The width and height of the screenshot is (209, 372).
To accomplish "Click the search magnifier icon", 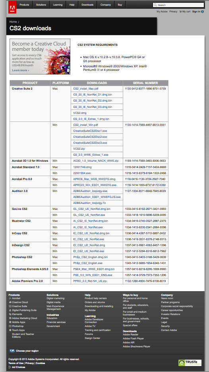I will (x=155, y=5).
